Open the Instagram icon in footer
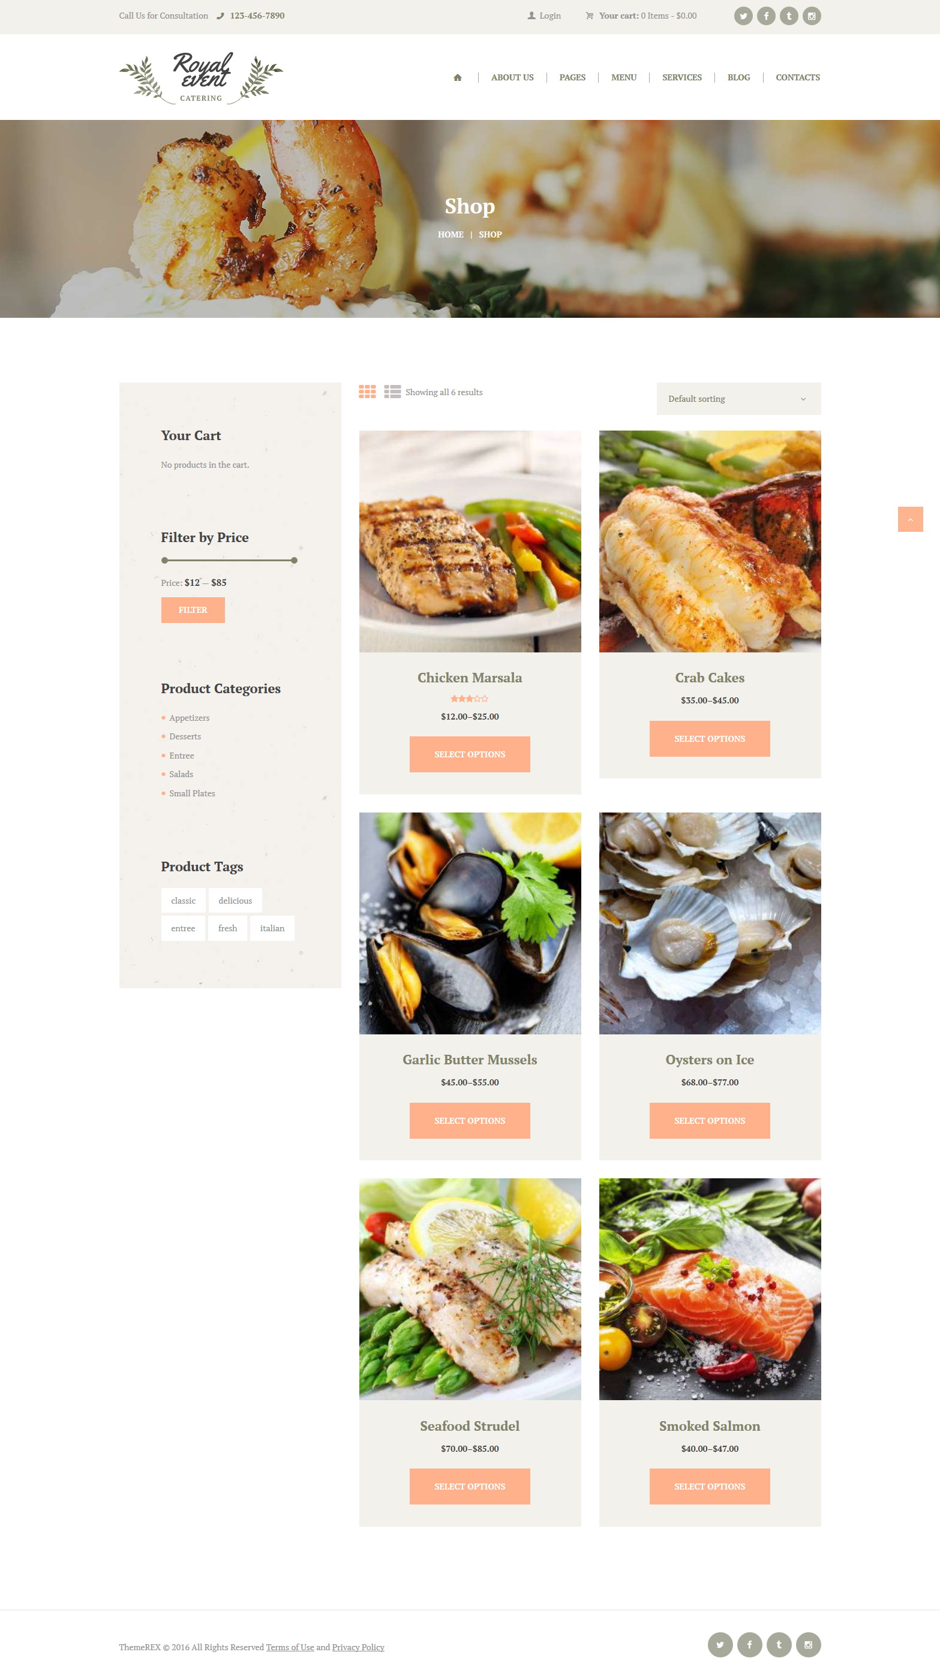940x1676 pixels. (x=808, y=1644)
